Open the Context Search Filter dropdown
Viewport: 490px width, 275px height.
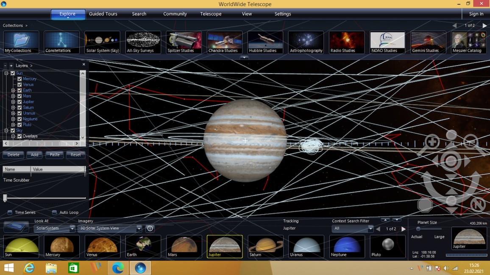[x=353, y=228]
